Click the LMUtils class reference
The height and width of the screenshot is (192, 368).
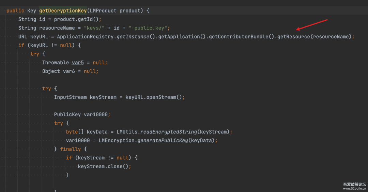click(x=127, y=132)
